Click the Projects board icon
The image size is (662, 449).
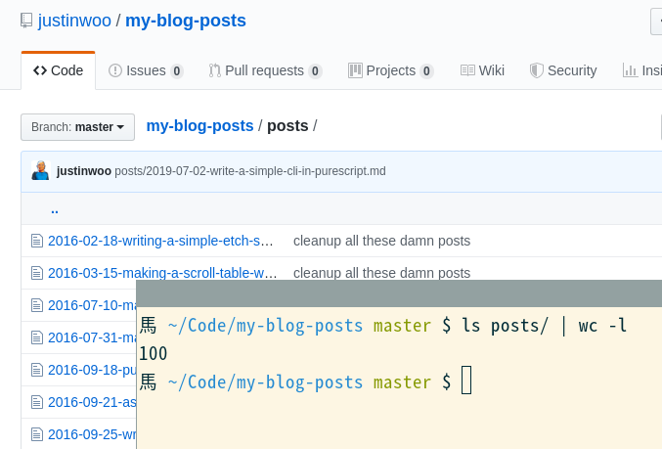(355, 70)
